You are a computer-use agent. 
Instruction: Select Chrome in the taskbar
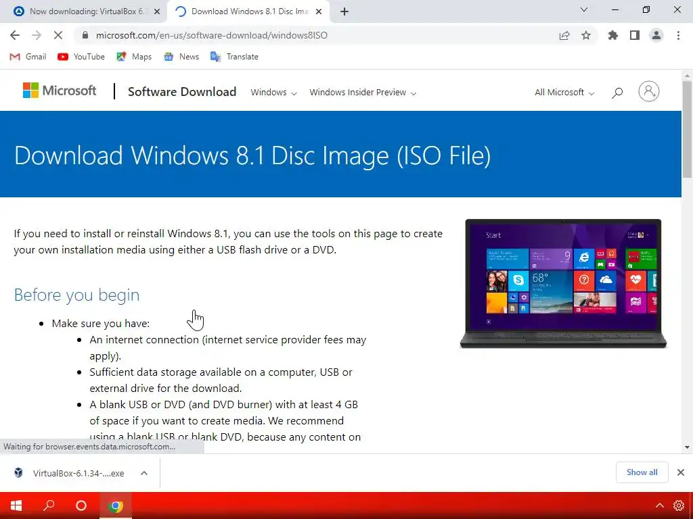[116, 505]
